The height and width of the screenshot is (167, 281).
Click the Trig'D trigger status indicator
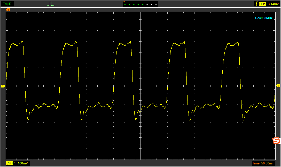[x=7, y=4]
